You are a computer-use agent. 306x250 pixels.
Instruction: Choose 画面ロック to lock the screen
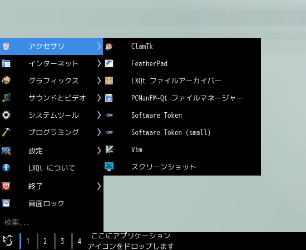click(51, 203)
